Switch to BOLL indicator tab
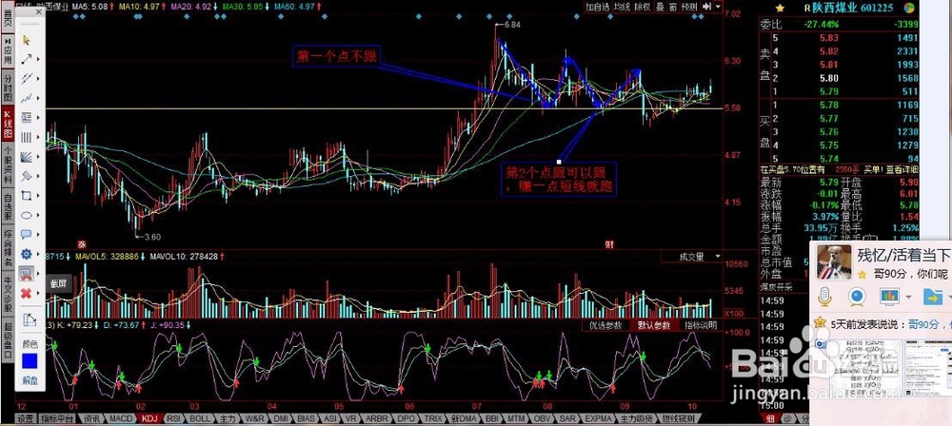 (200, 418)
